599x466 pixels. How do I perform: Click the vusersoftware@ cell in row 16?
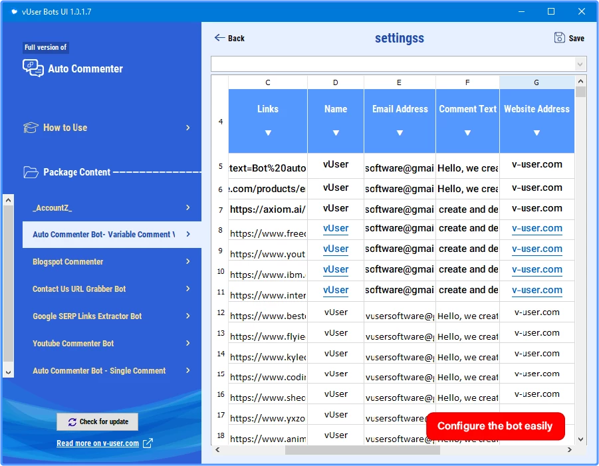pos(400,394)
